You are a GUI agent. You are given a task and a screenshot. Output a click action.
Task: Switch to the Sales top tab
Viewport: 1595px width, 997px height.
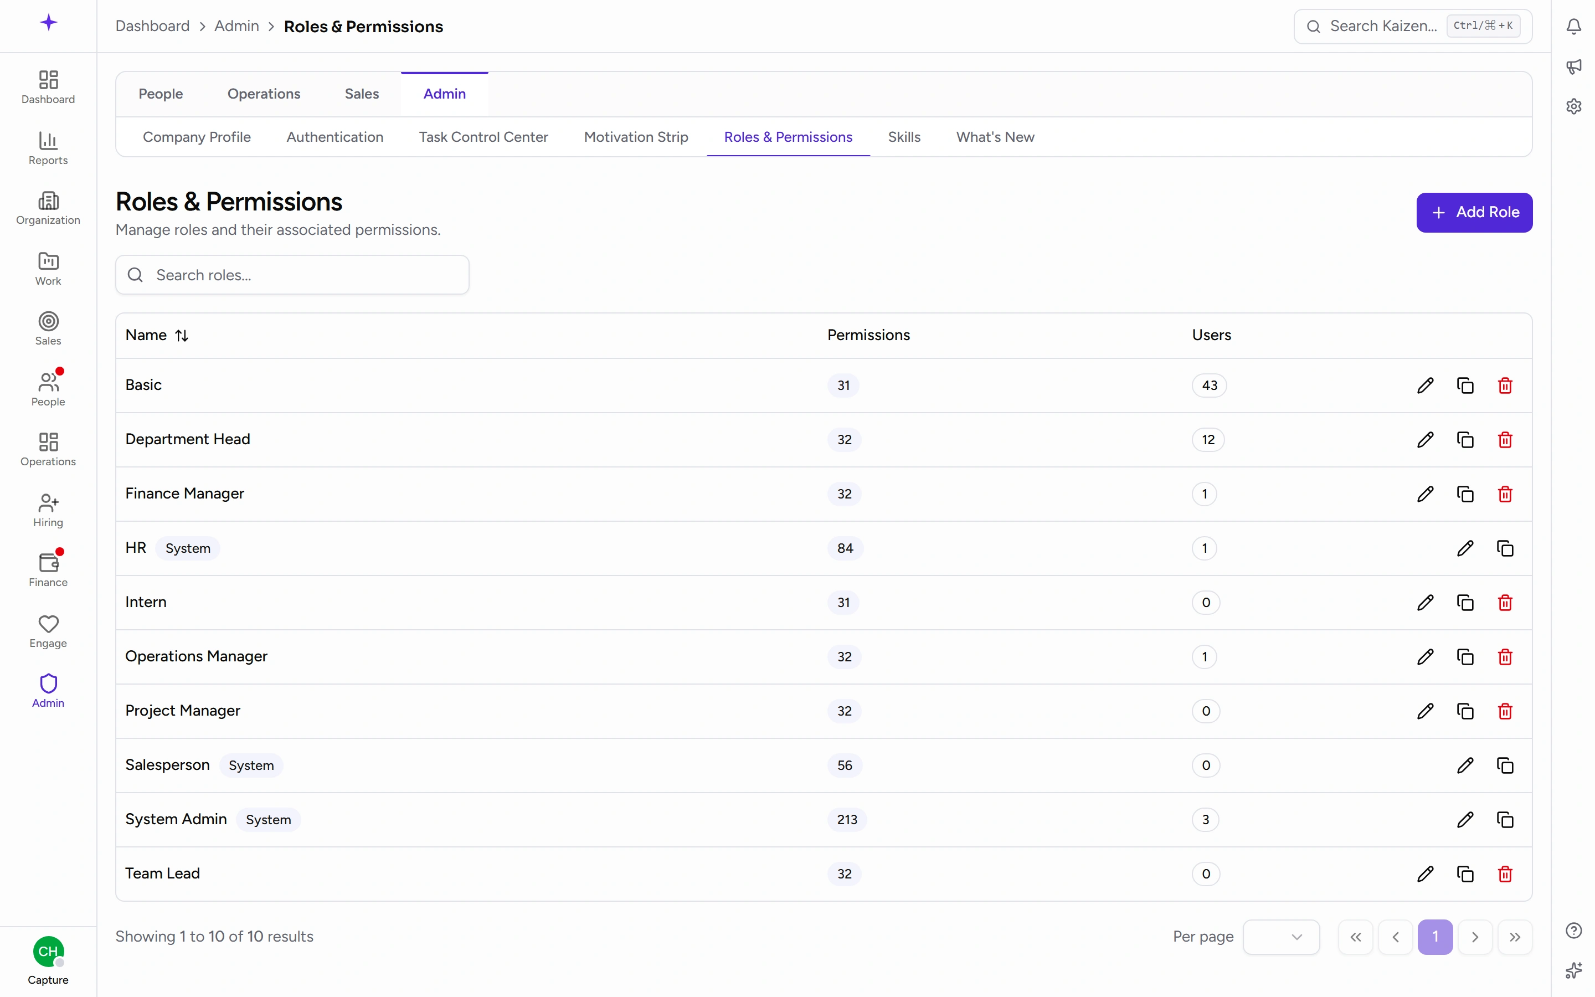coord(362,94)
